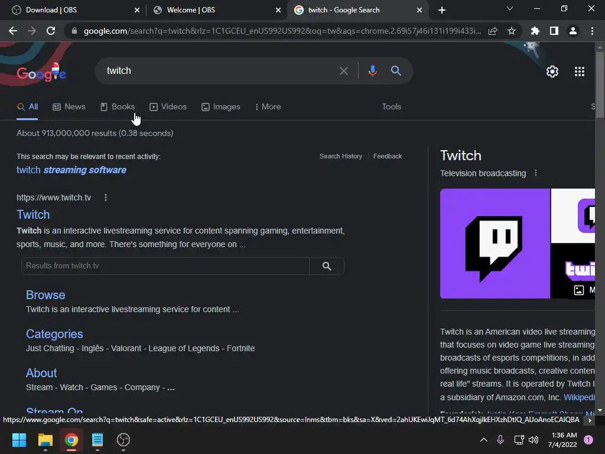Click the address bar URL
The width and height of the screenshot is (605, 454).
(282, 31)
